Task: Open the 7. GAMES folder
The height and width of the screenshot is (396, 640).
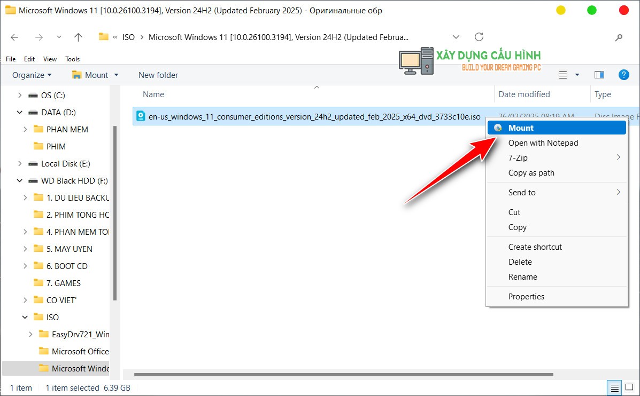Action: (64, 283)
